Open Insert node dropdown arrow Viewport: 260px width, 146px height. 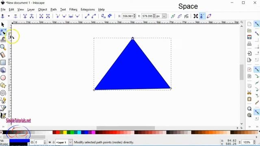coord(9,16)
